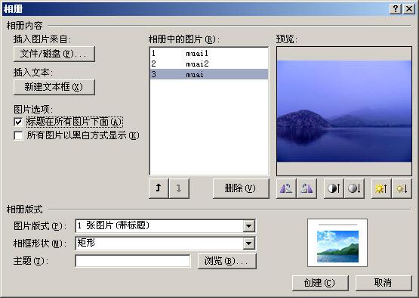Click the 文件/磁盘 button

pyautogui.click(x=54, y=54)
